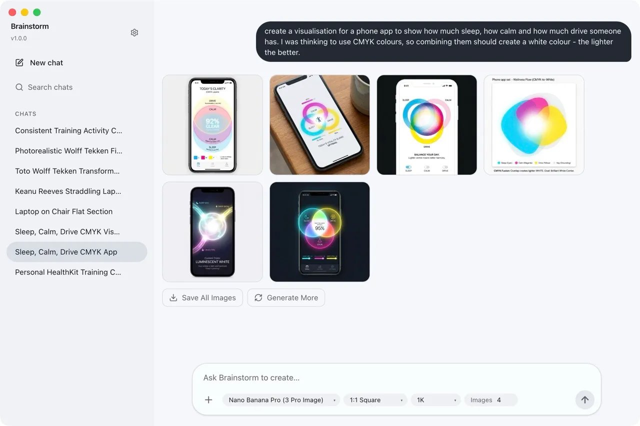The width and height of the screenshot is (640, 426).
Task: Click the Save All Images button
Action: coord(202,298)
